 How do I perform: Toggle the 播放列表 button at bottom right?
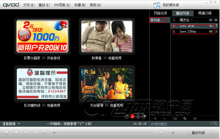click(196, 133)
